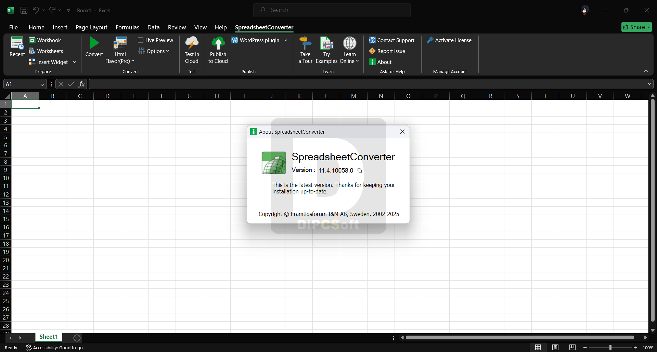Image resolution: width=657 pixels, height=352 pixels.
Task: Undo the last action
Action: [x=36, y=10]
